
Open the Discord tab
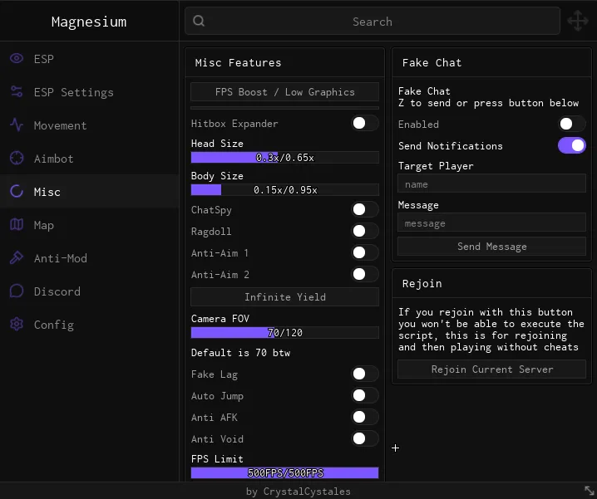[x=90, y=291]
